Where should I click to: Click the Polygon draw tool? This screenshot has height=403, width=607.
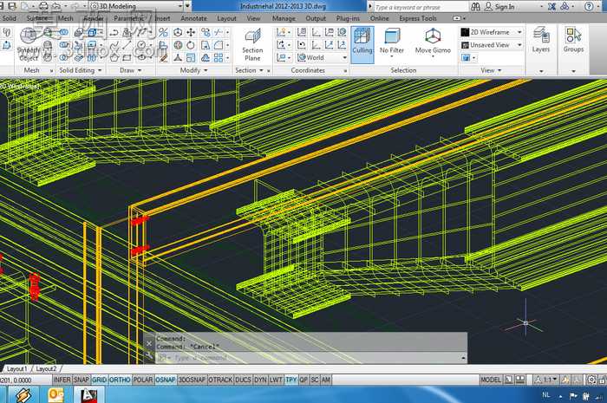pos(114,58)
